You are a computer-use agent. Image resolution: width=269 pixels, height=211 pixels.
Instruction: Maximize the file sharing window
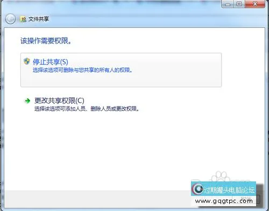point(239,4)
